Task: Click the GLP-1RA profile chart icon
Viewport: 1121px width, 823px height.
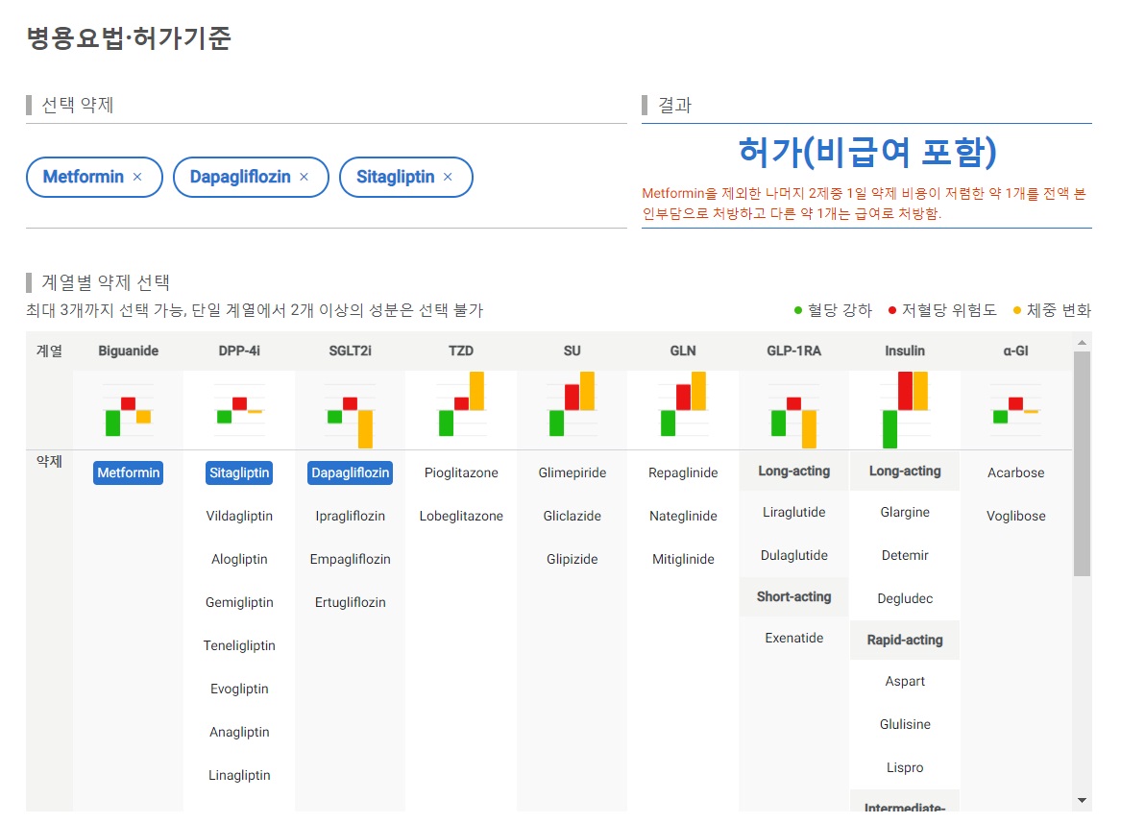Action: 793,407
